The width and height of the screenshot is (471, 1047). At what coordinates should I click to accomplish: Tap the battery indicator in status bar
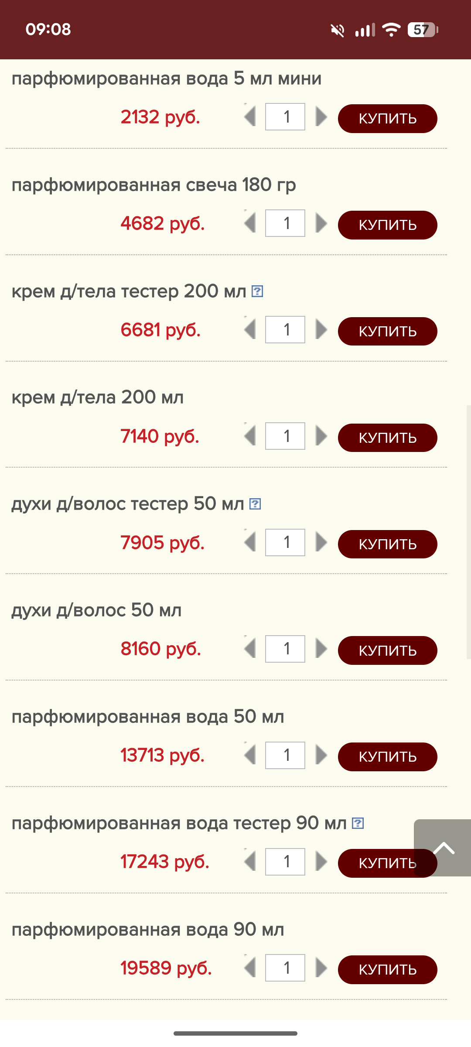423,30
